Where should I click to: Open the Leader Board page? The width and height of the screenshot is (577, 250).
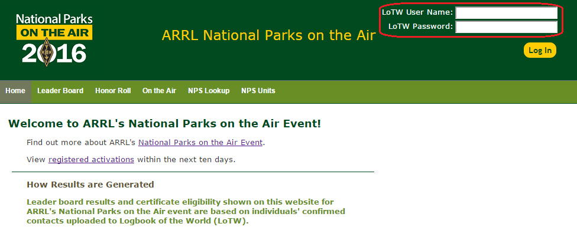click(60, 91)
